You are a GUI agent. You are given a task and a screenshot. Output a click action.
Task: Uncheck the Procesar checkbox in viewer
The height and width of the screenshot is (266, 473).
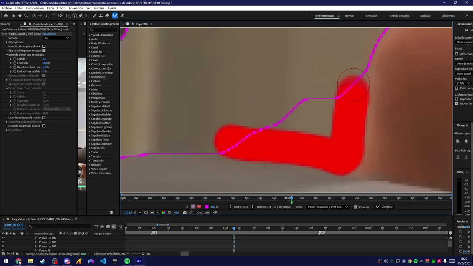(x=355, y=207)
